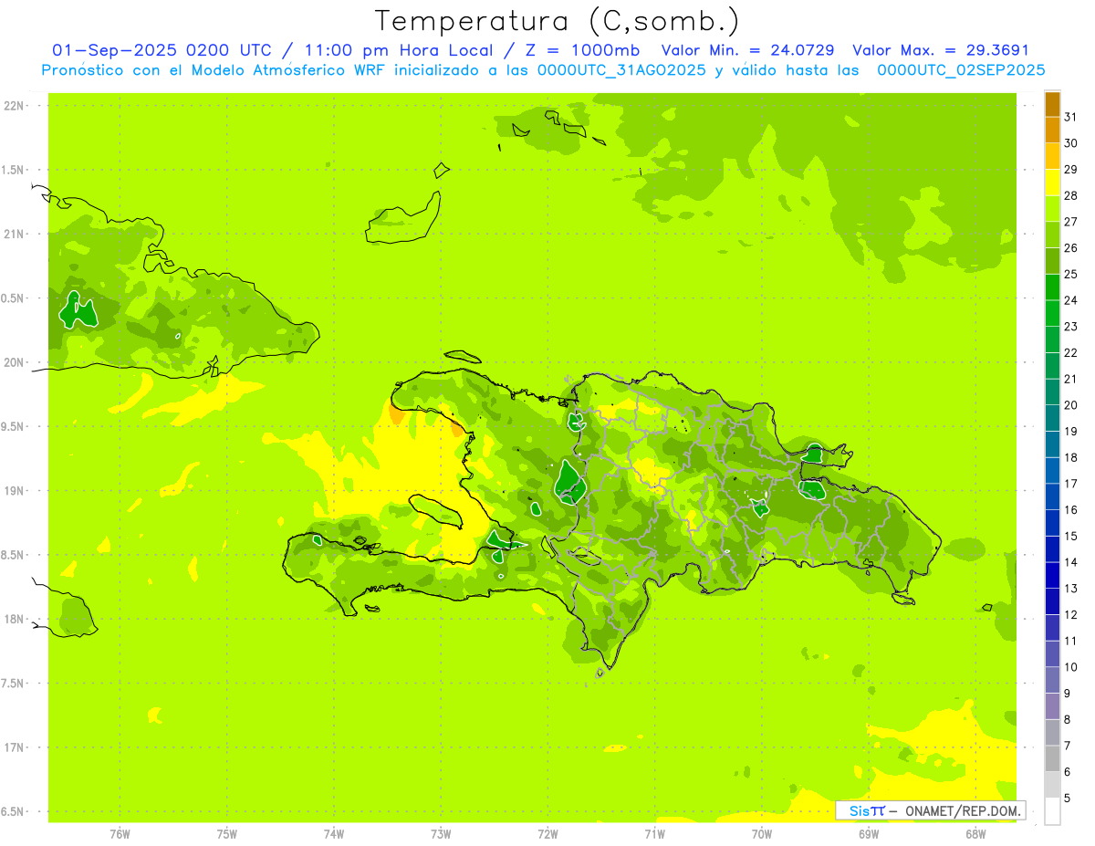Click the "ONAMET/REP.DOM." credit label
This screenshot has width=1095, height=846.
(963, 810)
